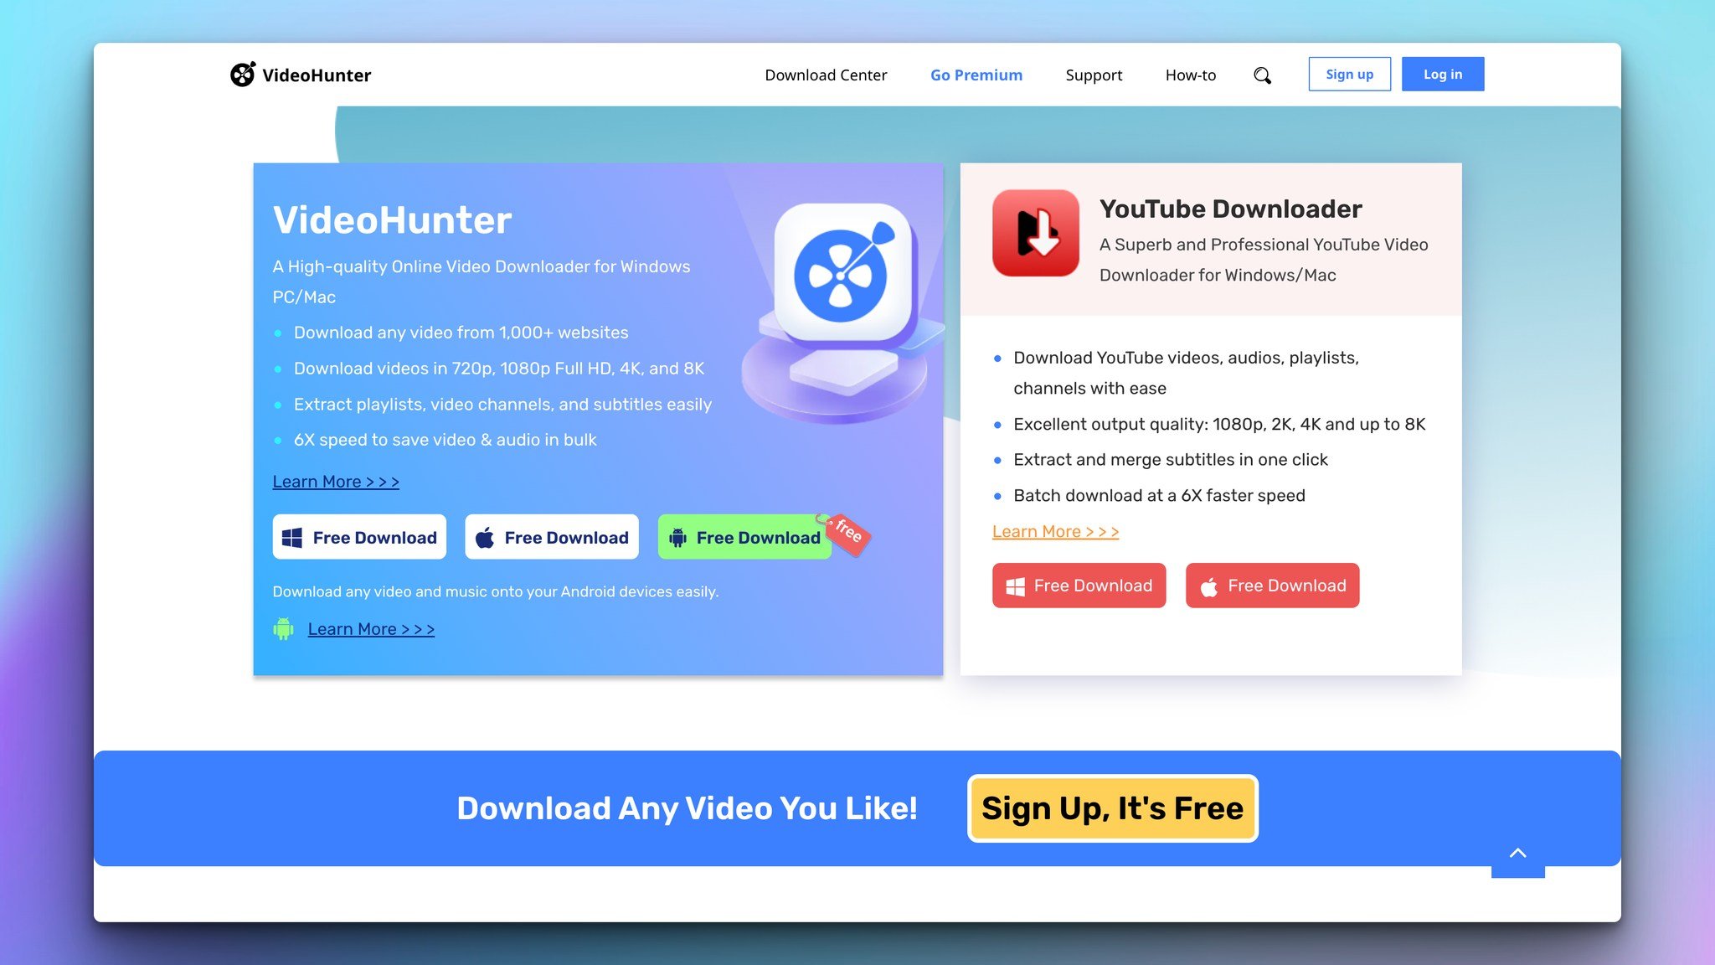
Task: Click the search icon in the navigation bar
Action: tap(1261, 75)
